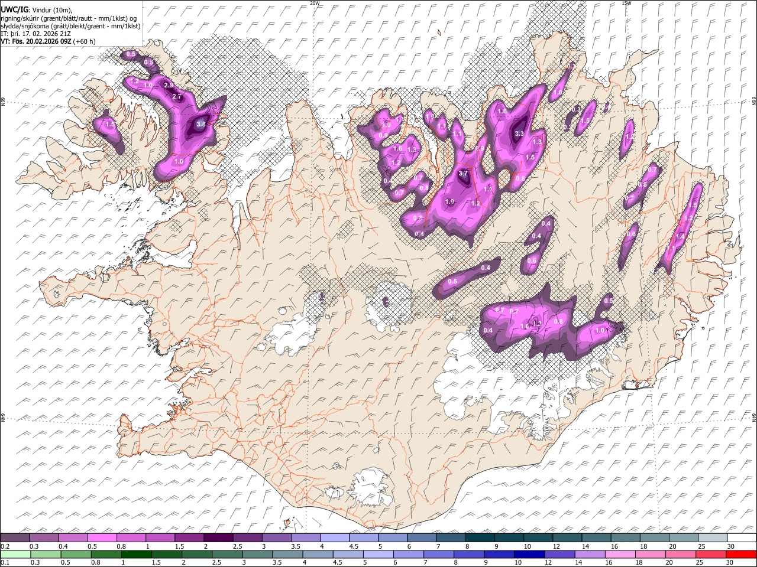Click the 1.9 precipitation value on the map
The width and height of the screenshot is (757, 567).
click(449, 202)
